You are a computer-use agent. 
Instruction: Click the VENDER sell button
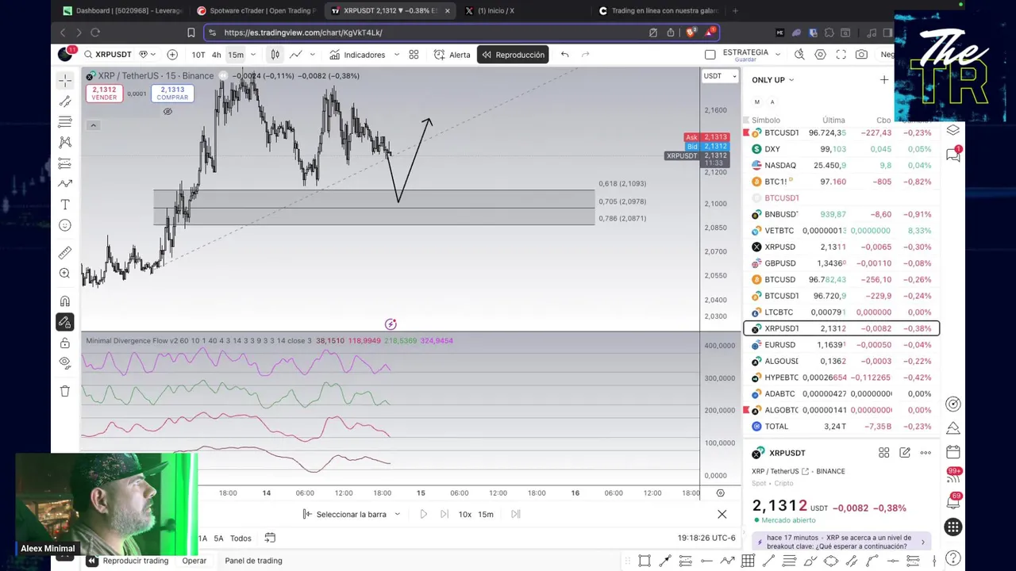(x=104, y=93)
